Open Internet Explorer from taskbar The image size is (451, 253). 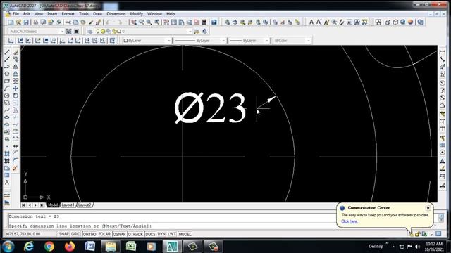pyautogui.click(x=28, y=247)
